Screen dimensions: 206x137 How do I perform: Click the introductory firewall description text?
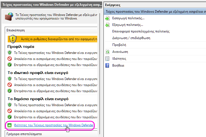tap(56, 17)
